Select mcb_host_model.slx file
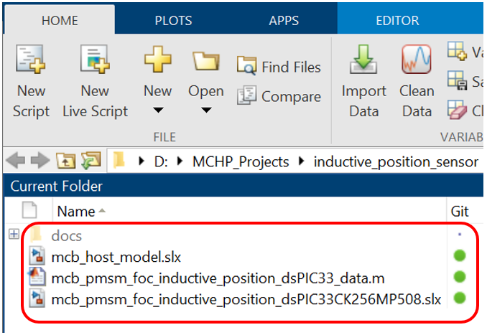Screen dimensions: 487x335 (116, 257)
